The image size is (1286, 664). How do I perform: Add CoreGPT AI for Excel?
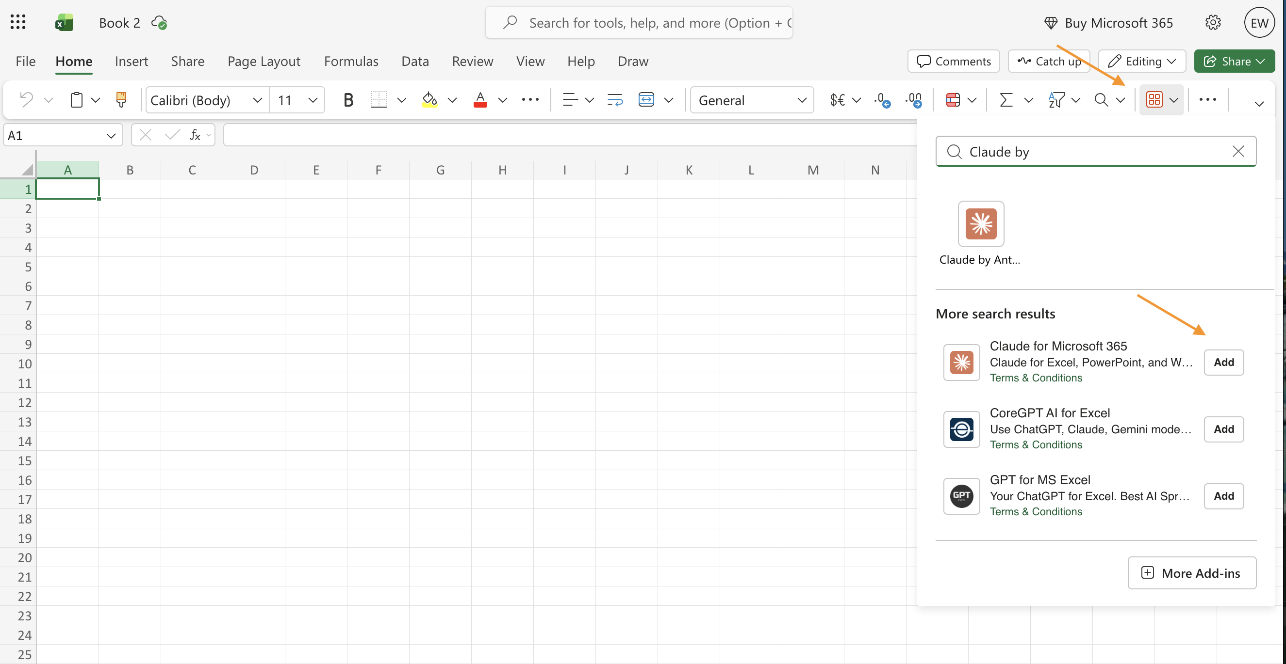coord(1223,429)
